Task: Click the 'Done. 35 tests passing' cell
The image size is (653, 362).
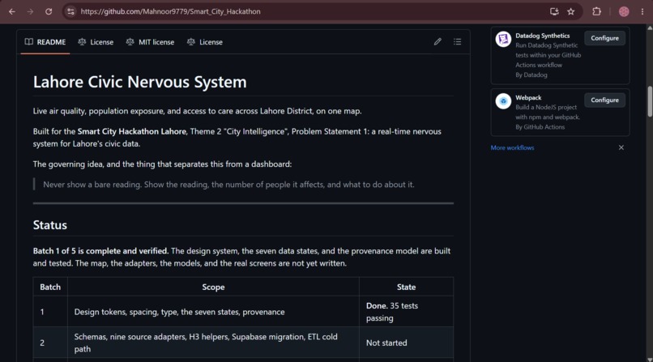Action: click(406, 312)
